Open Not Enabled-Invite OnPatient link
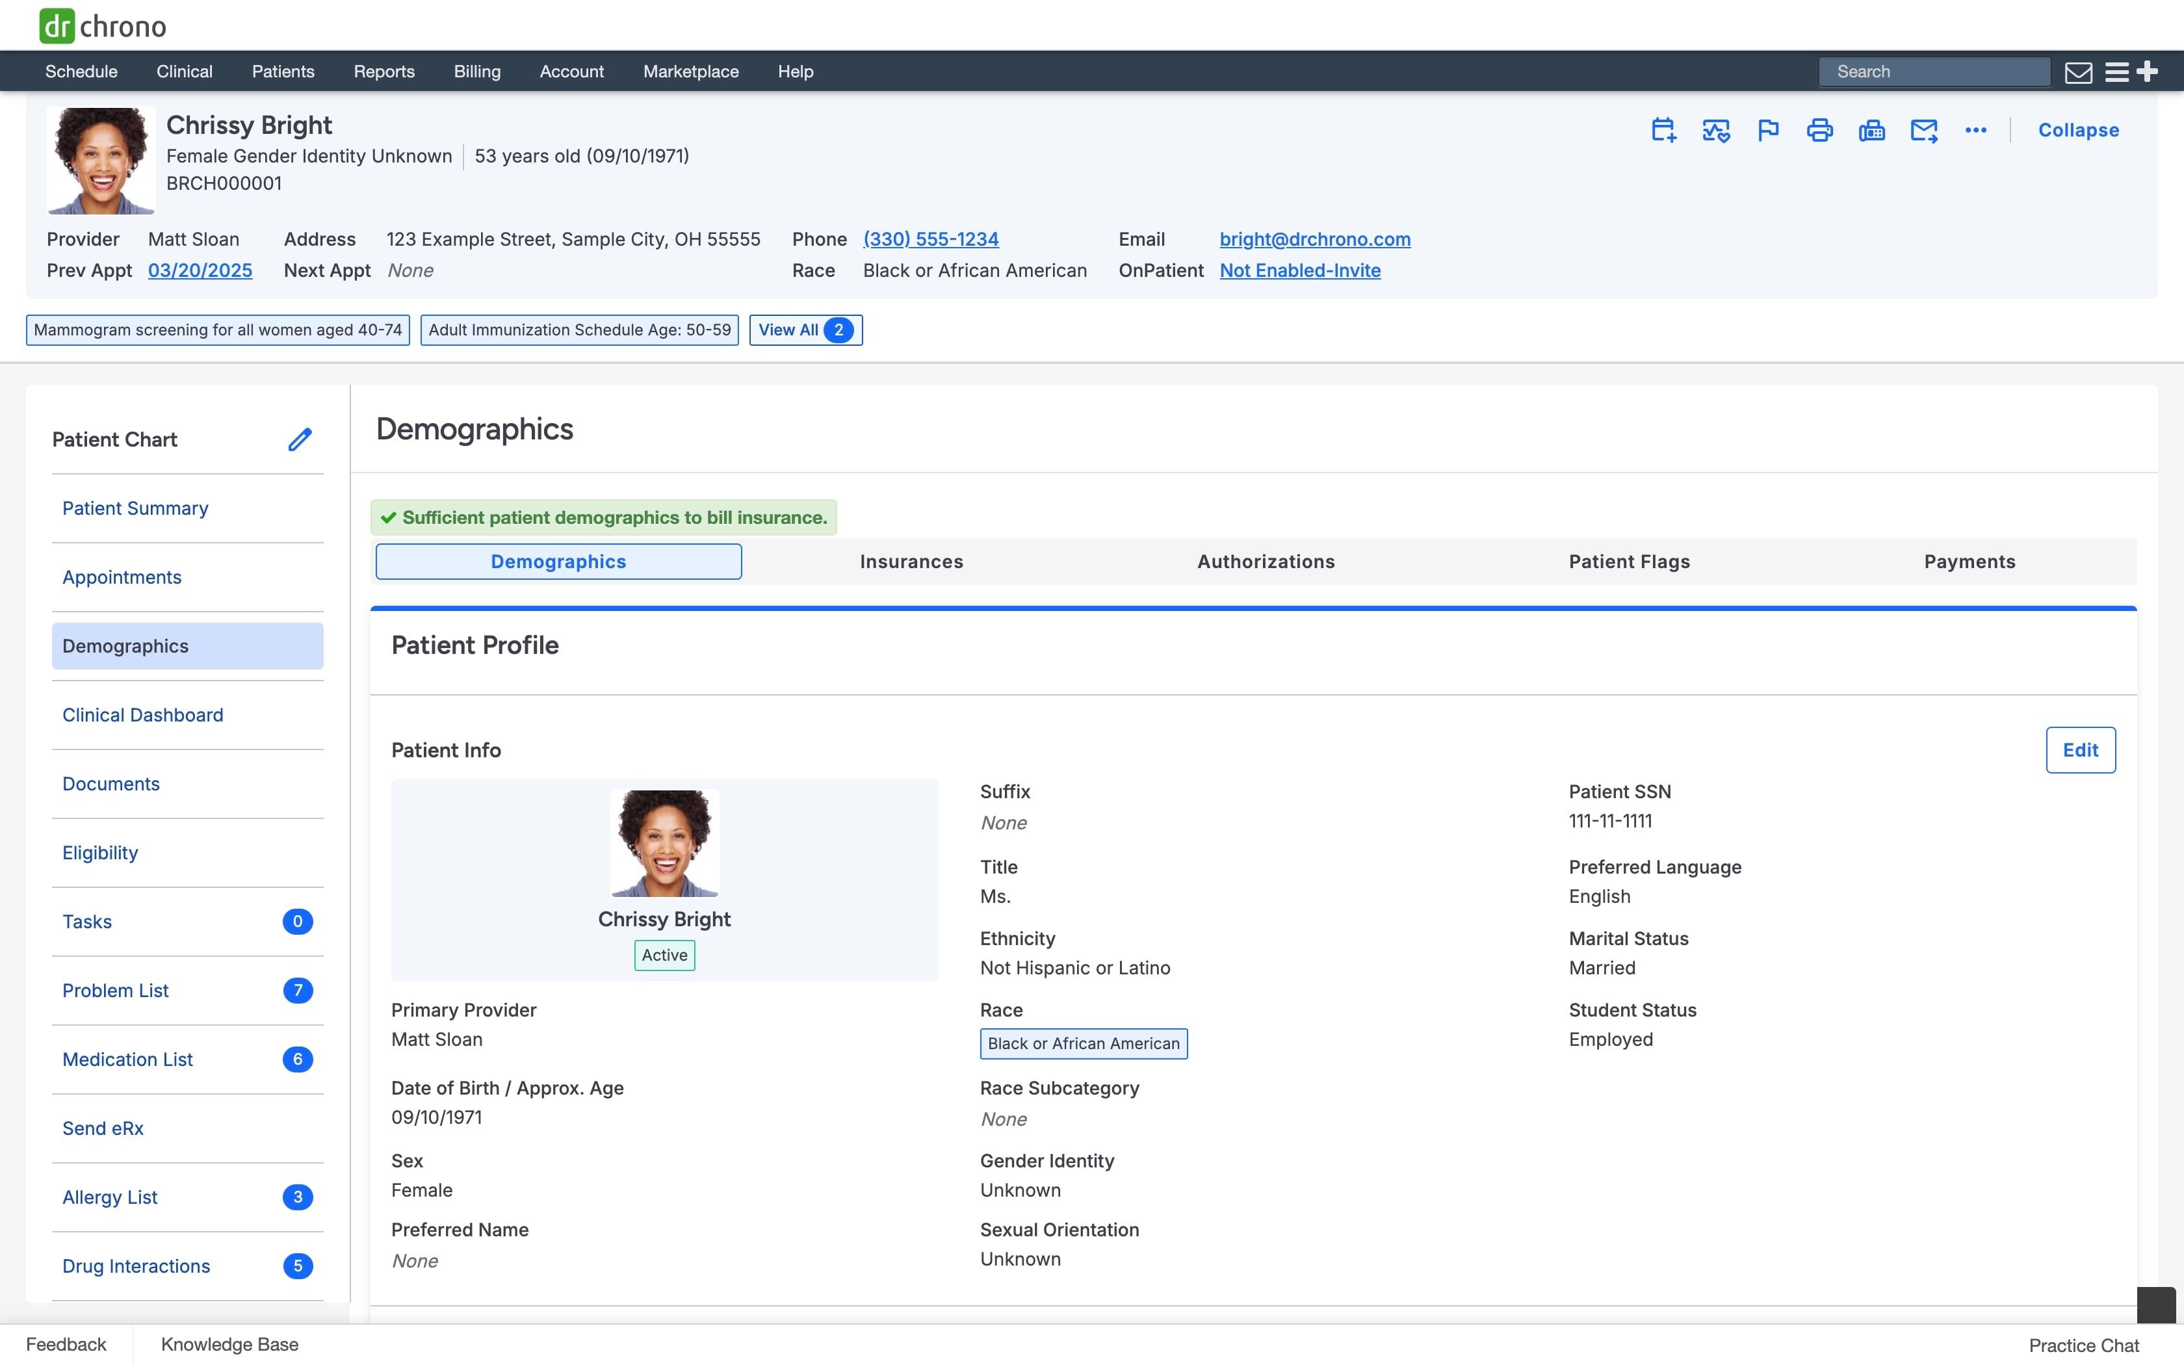2184x1365 pixels. pos(1299,271)
